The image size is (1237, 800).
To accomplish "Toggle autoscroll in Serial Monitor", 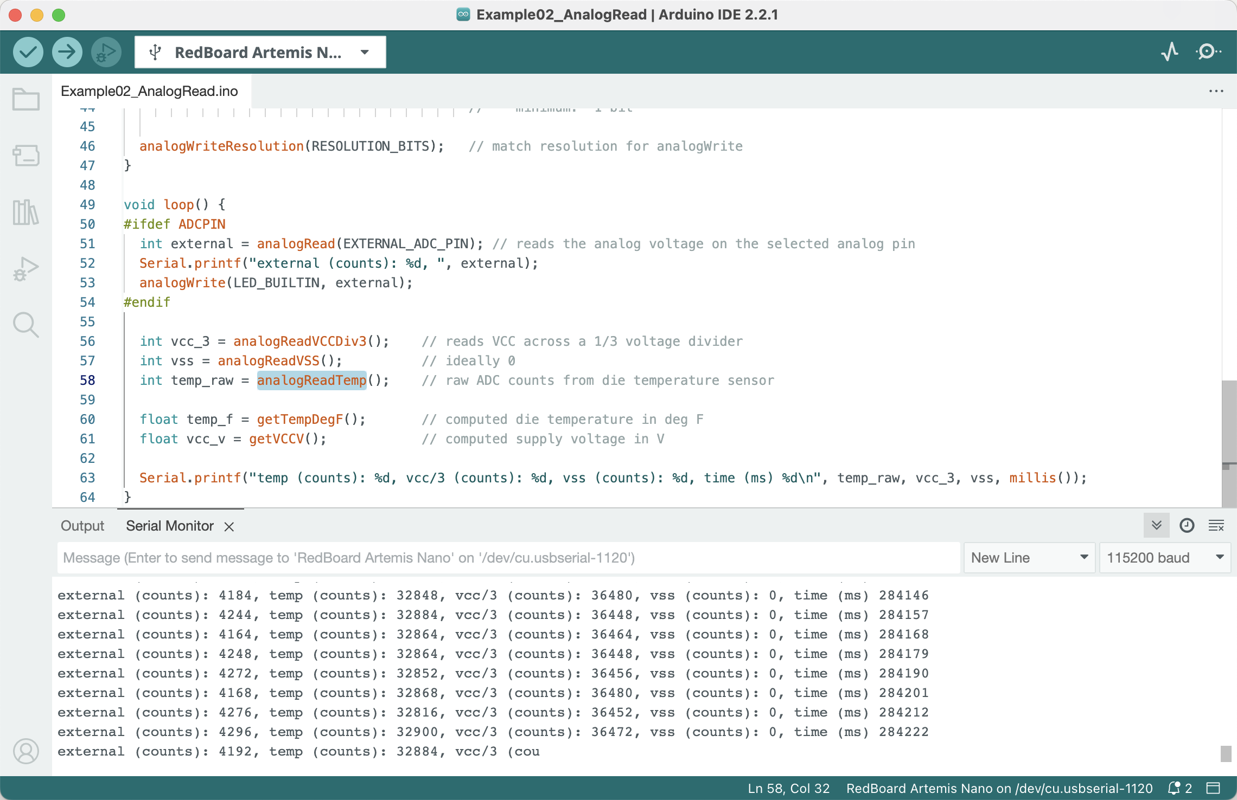I will click(1156, 525).
